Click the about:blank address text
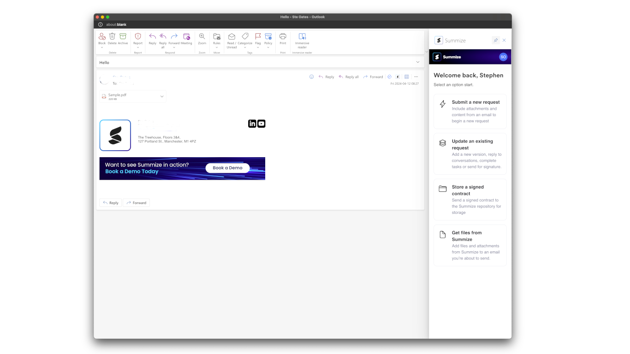 tap(116, 24)
